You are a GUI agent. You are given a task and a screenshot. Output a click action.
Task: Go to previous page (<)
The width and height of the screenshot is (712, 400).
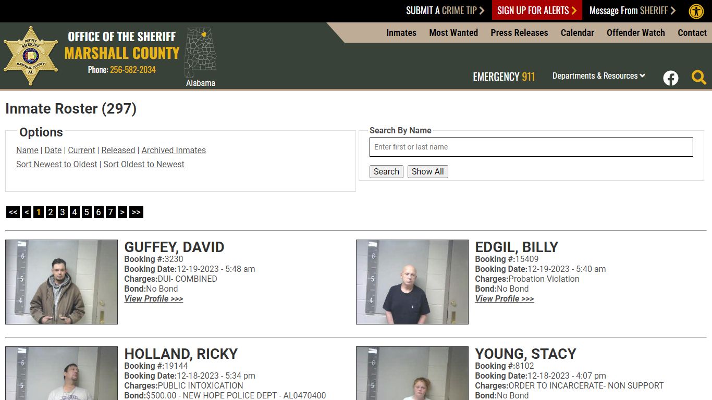tap(27, 212)
